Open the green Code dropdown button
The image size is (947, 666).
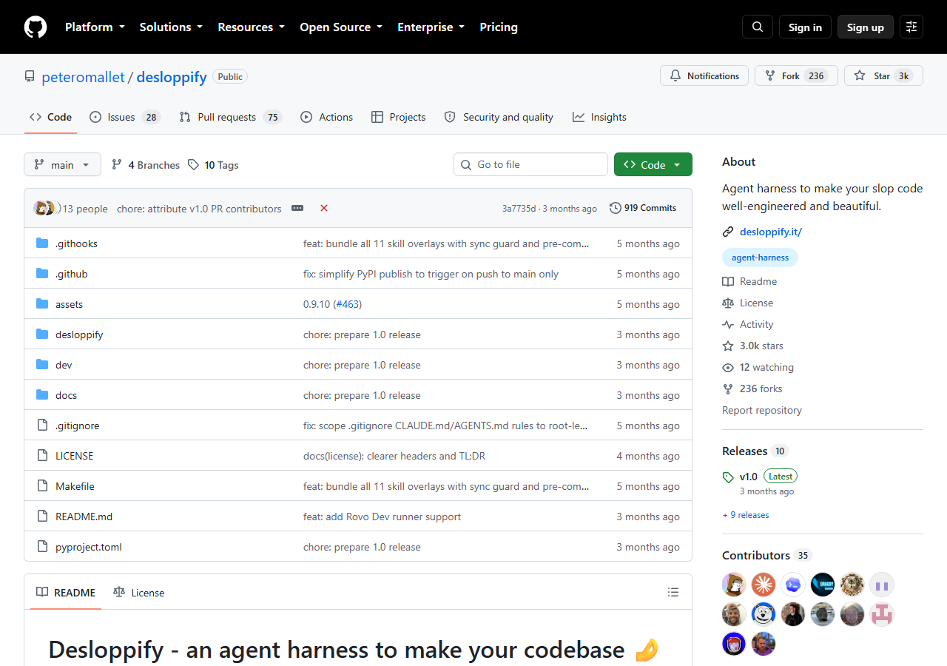(x=653, y=164)
